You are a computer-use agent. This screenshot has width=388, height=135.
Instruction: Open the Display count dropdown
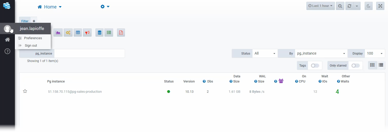375,54
